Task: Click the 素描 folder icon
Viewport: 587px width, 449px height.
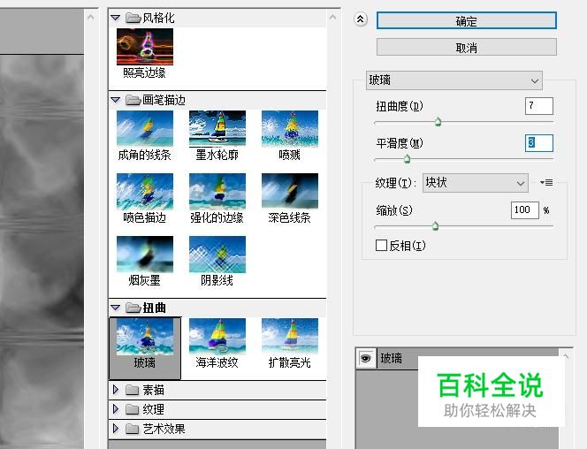Action: [132, 390]
